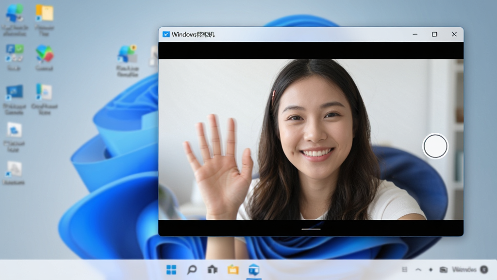The height and width of the screenshot is (280, 497).
Task: Select the grey recycle-bin-like desktop shortcut
Action: click(x=14, y=169)
